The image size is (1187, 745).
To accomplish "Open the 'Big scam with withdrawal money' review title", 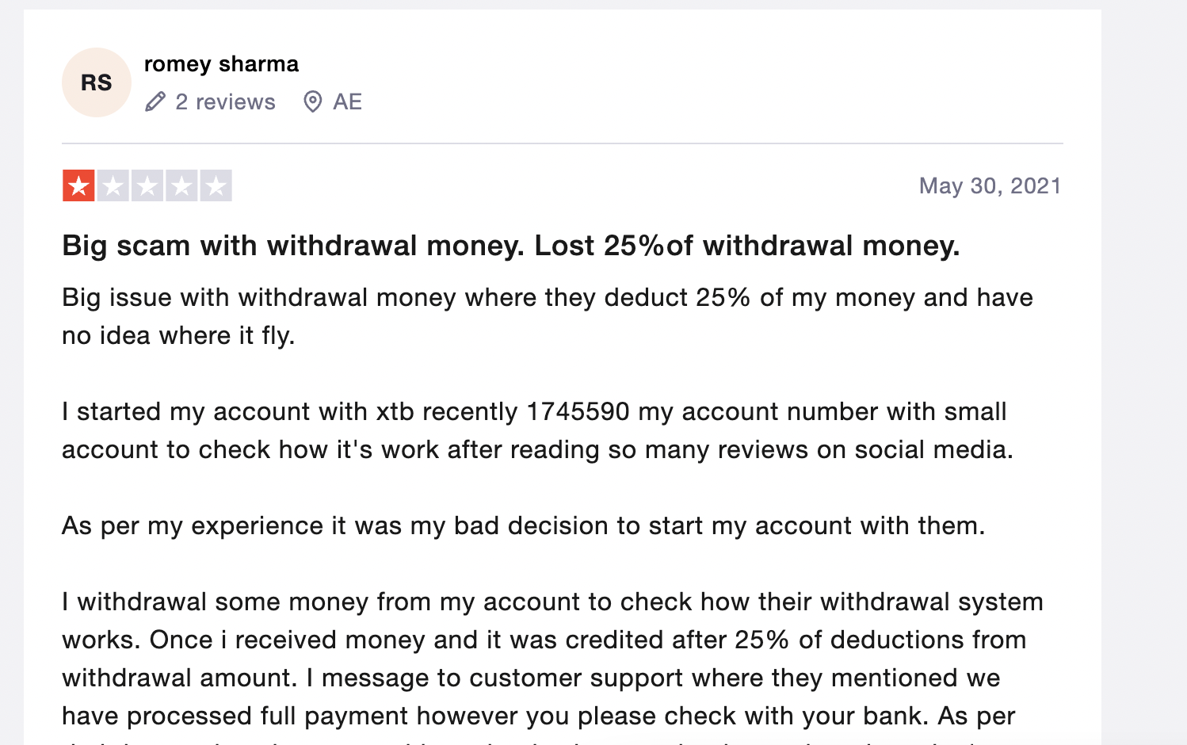I will 511,246.
